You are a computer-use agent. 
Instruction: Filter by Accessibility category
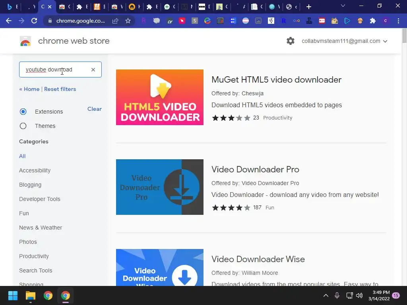(x=35, y=170)
